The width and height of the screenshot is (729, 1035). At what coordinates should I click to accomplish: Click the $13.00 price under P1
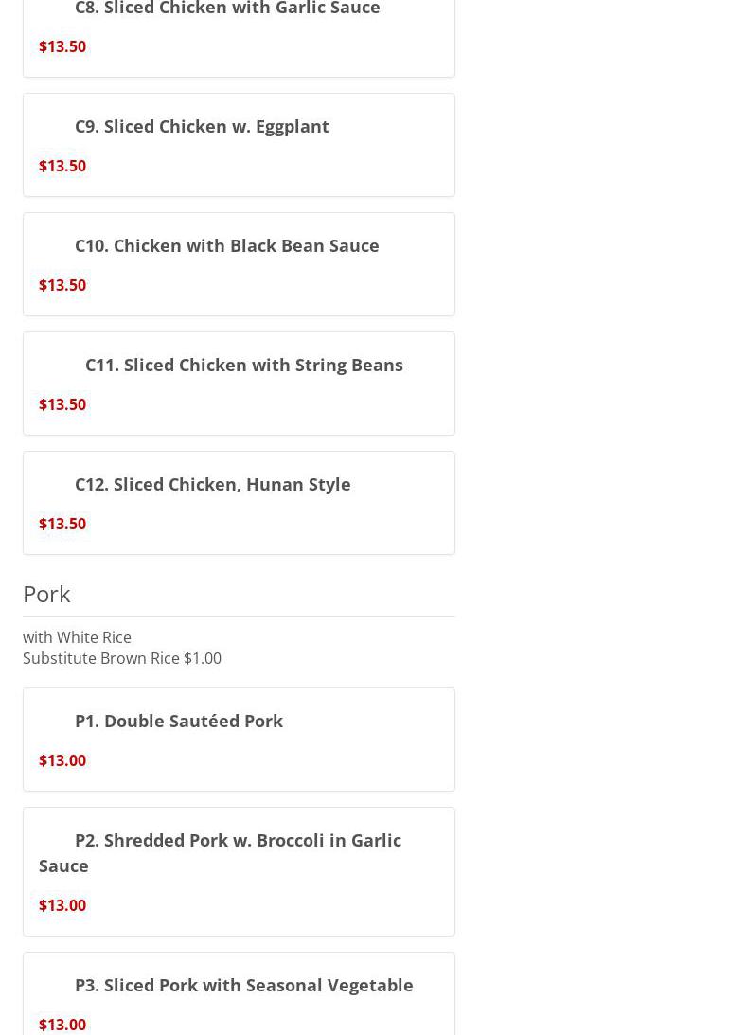tap(62, 760)
